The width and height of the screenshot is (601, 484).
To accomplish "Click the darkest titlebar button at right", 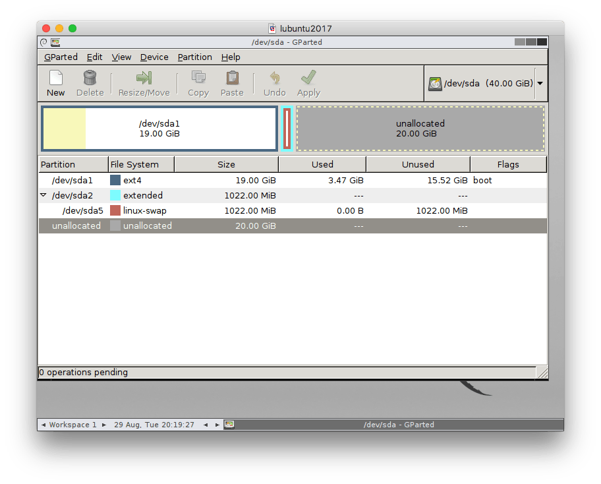I will [x=542, y=42].
